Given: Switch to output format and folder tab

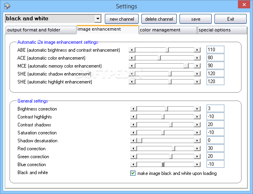Looking at the screenshot, I should point(41,30).
